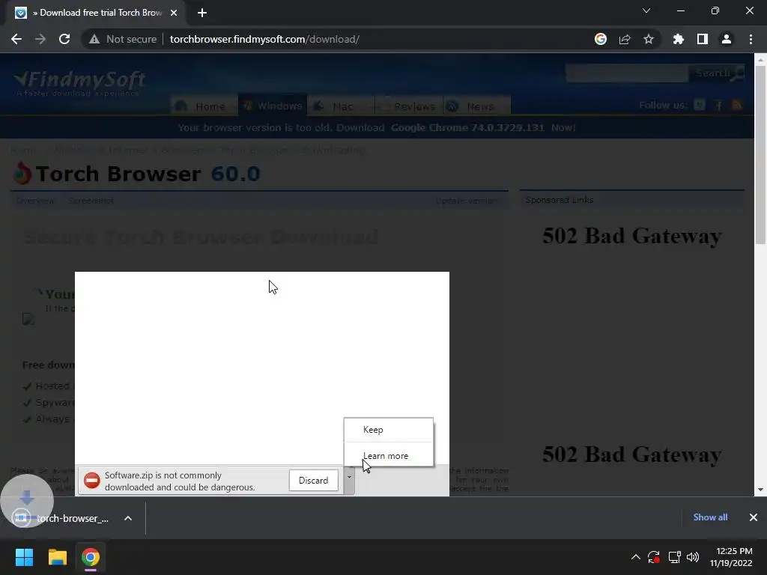Open the Home tab on FindMySoft
Viewport: 767px width, 575px height.
pyautogui.click(x=204, y=106)
